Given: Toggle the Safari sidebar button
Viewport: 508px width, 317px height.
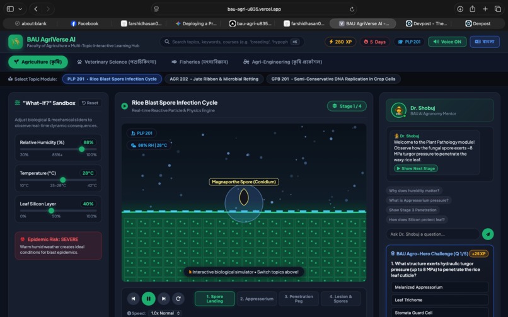Looking at the screenshot, I should (10, 9).
